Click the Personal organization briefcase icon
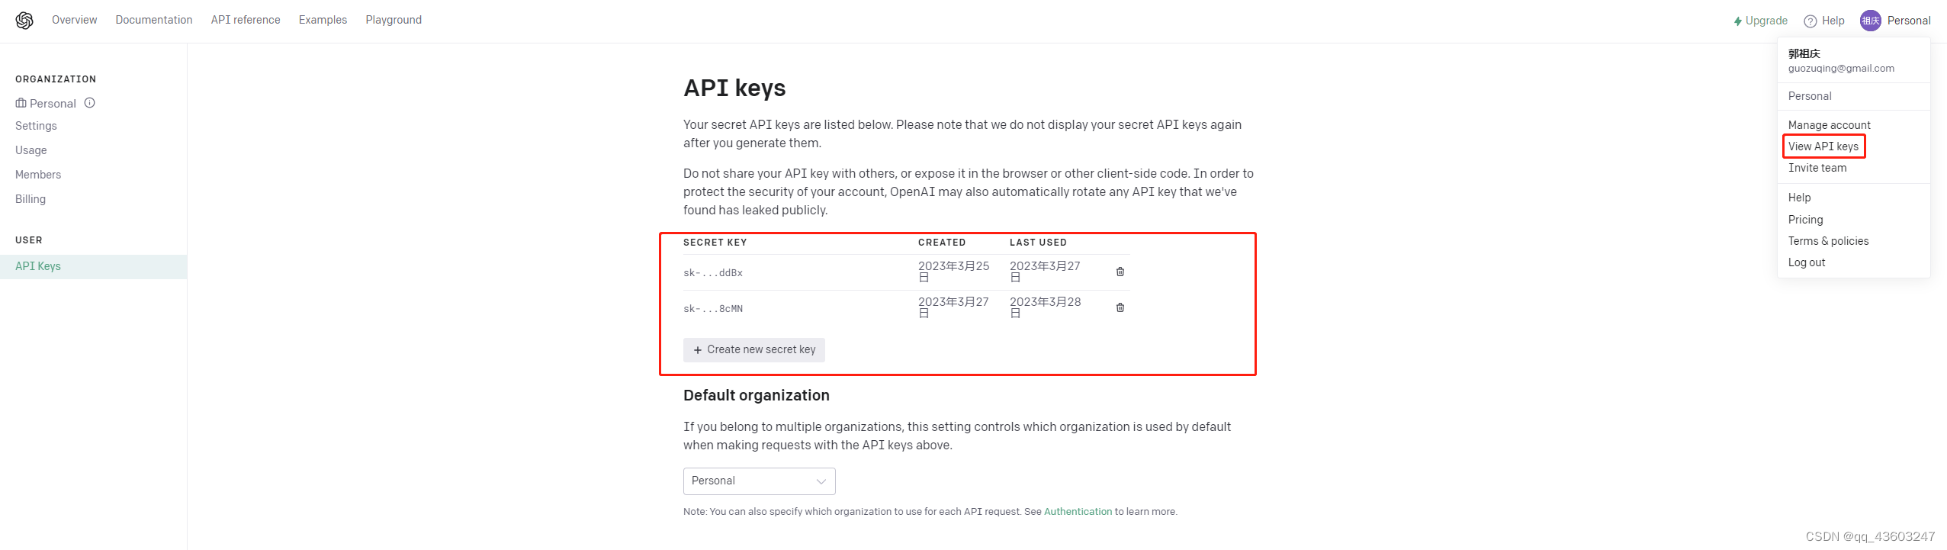The width and height of the screenshot is (1947, 550). [x=21, y=103]
